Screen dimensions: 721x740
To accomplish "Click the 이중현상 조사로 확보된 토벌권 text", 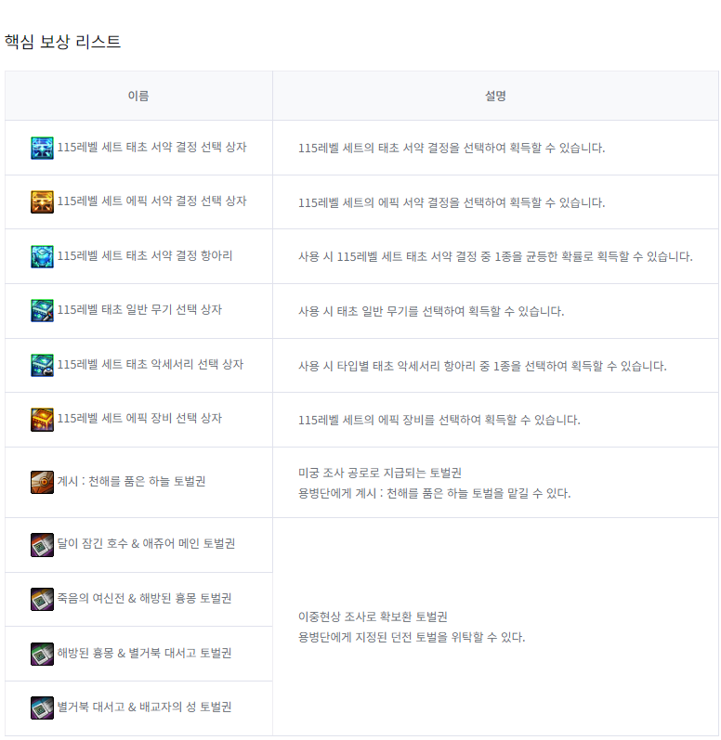I will [373, 617].
